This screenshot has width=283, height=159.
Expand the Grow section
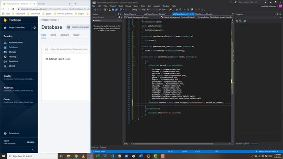19,101
